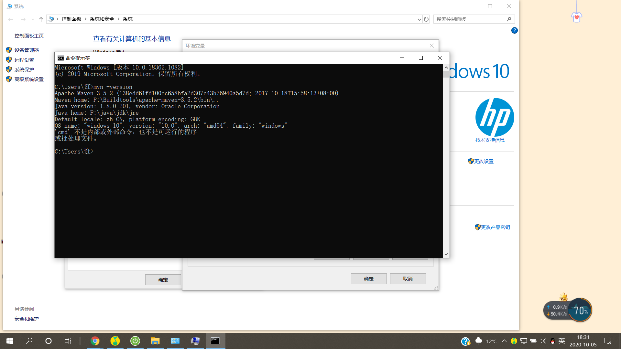Select Control Panel breadcrumb

click(x=71, y=19)
